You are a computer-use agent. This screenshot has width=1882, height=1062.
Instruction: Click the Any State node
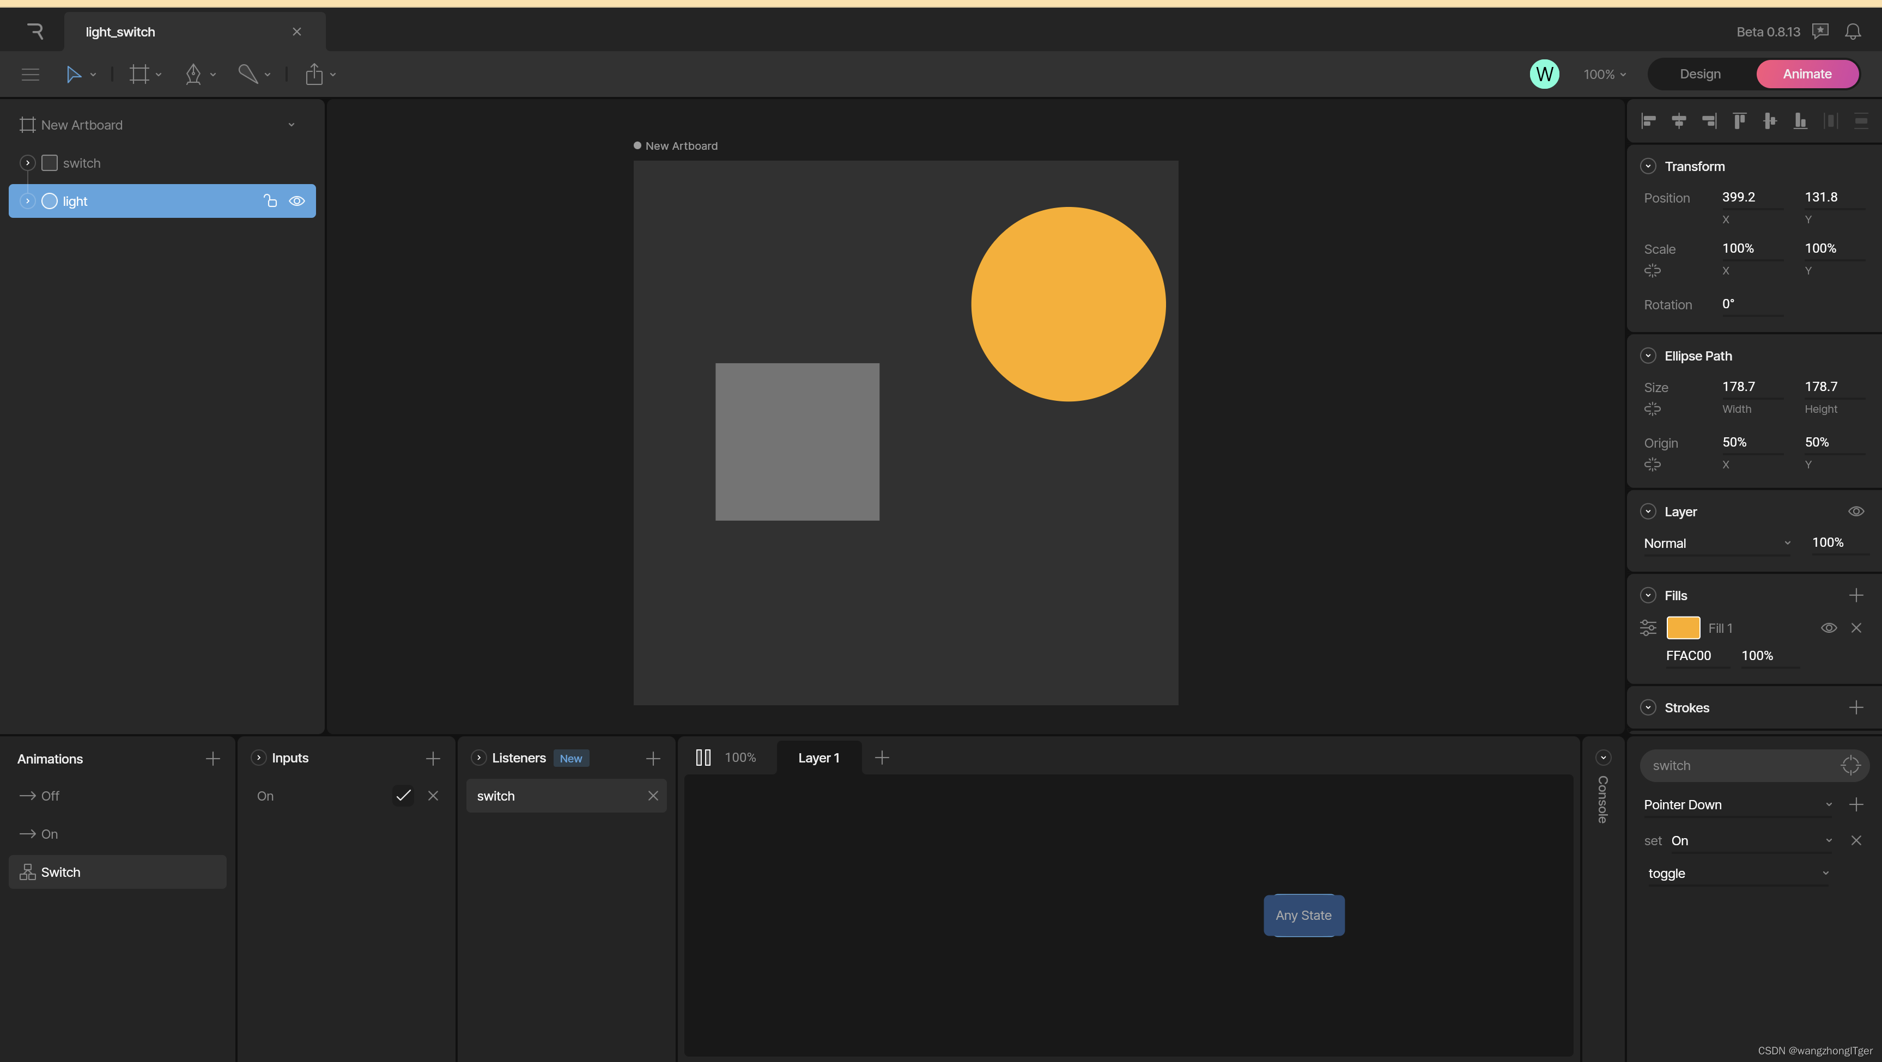coord(1303,915)
